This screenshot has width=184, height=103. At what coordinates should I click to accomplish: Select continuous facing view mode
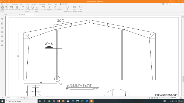(157, 98)
